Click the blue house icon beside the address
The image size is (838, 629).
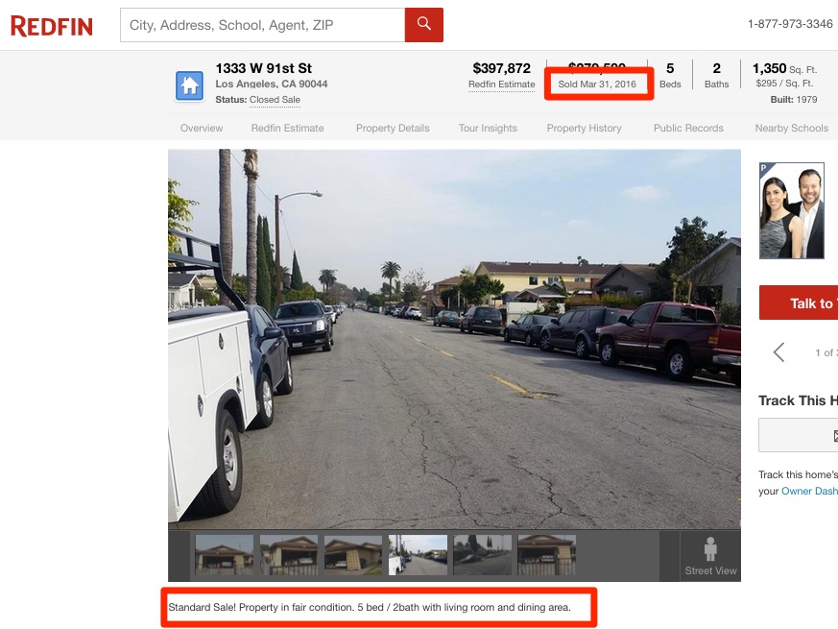pyautogui.click(x=188, y=85)
